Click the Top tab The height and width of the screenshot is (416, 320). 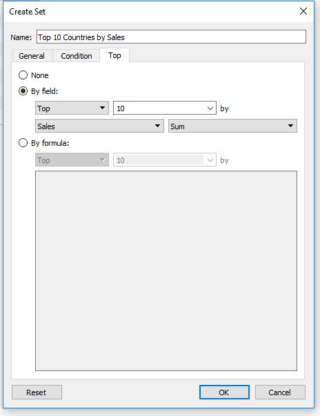click(114, 55)
